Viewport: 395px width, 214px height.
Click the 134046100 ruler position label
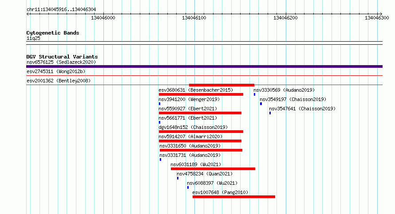pos(194,18)
